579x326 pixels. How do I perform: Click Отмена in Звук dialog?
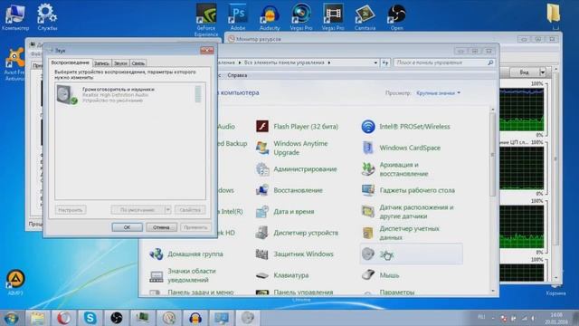coord(161,227)
